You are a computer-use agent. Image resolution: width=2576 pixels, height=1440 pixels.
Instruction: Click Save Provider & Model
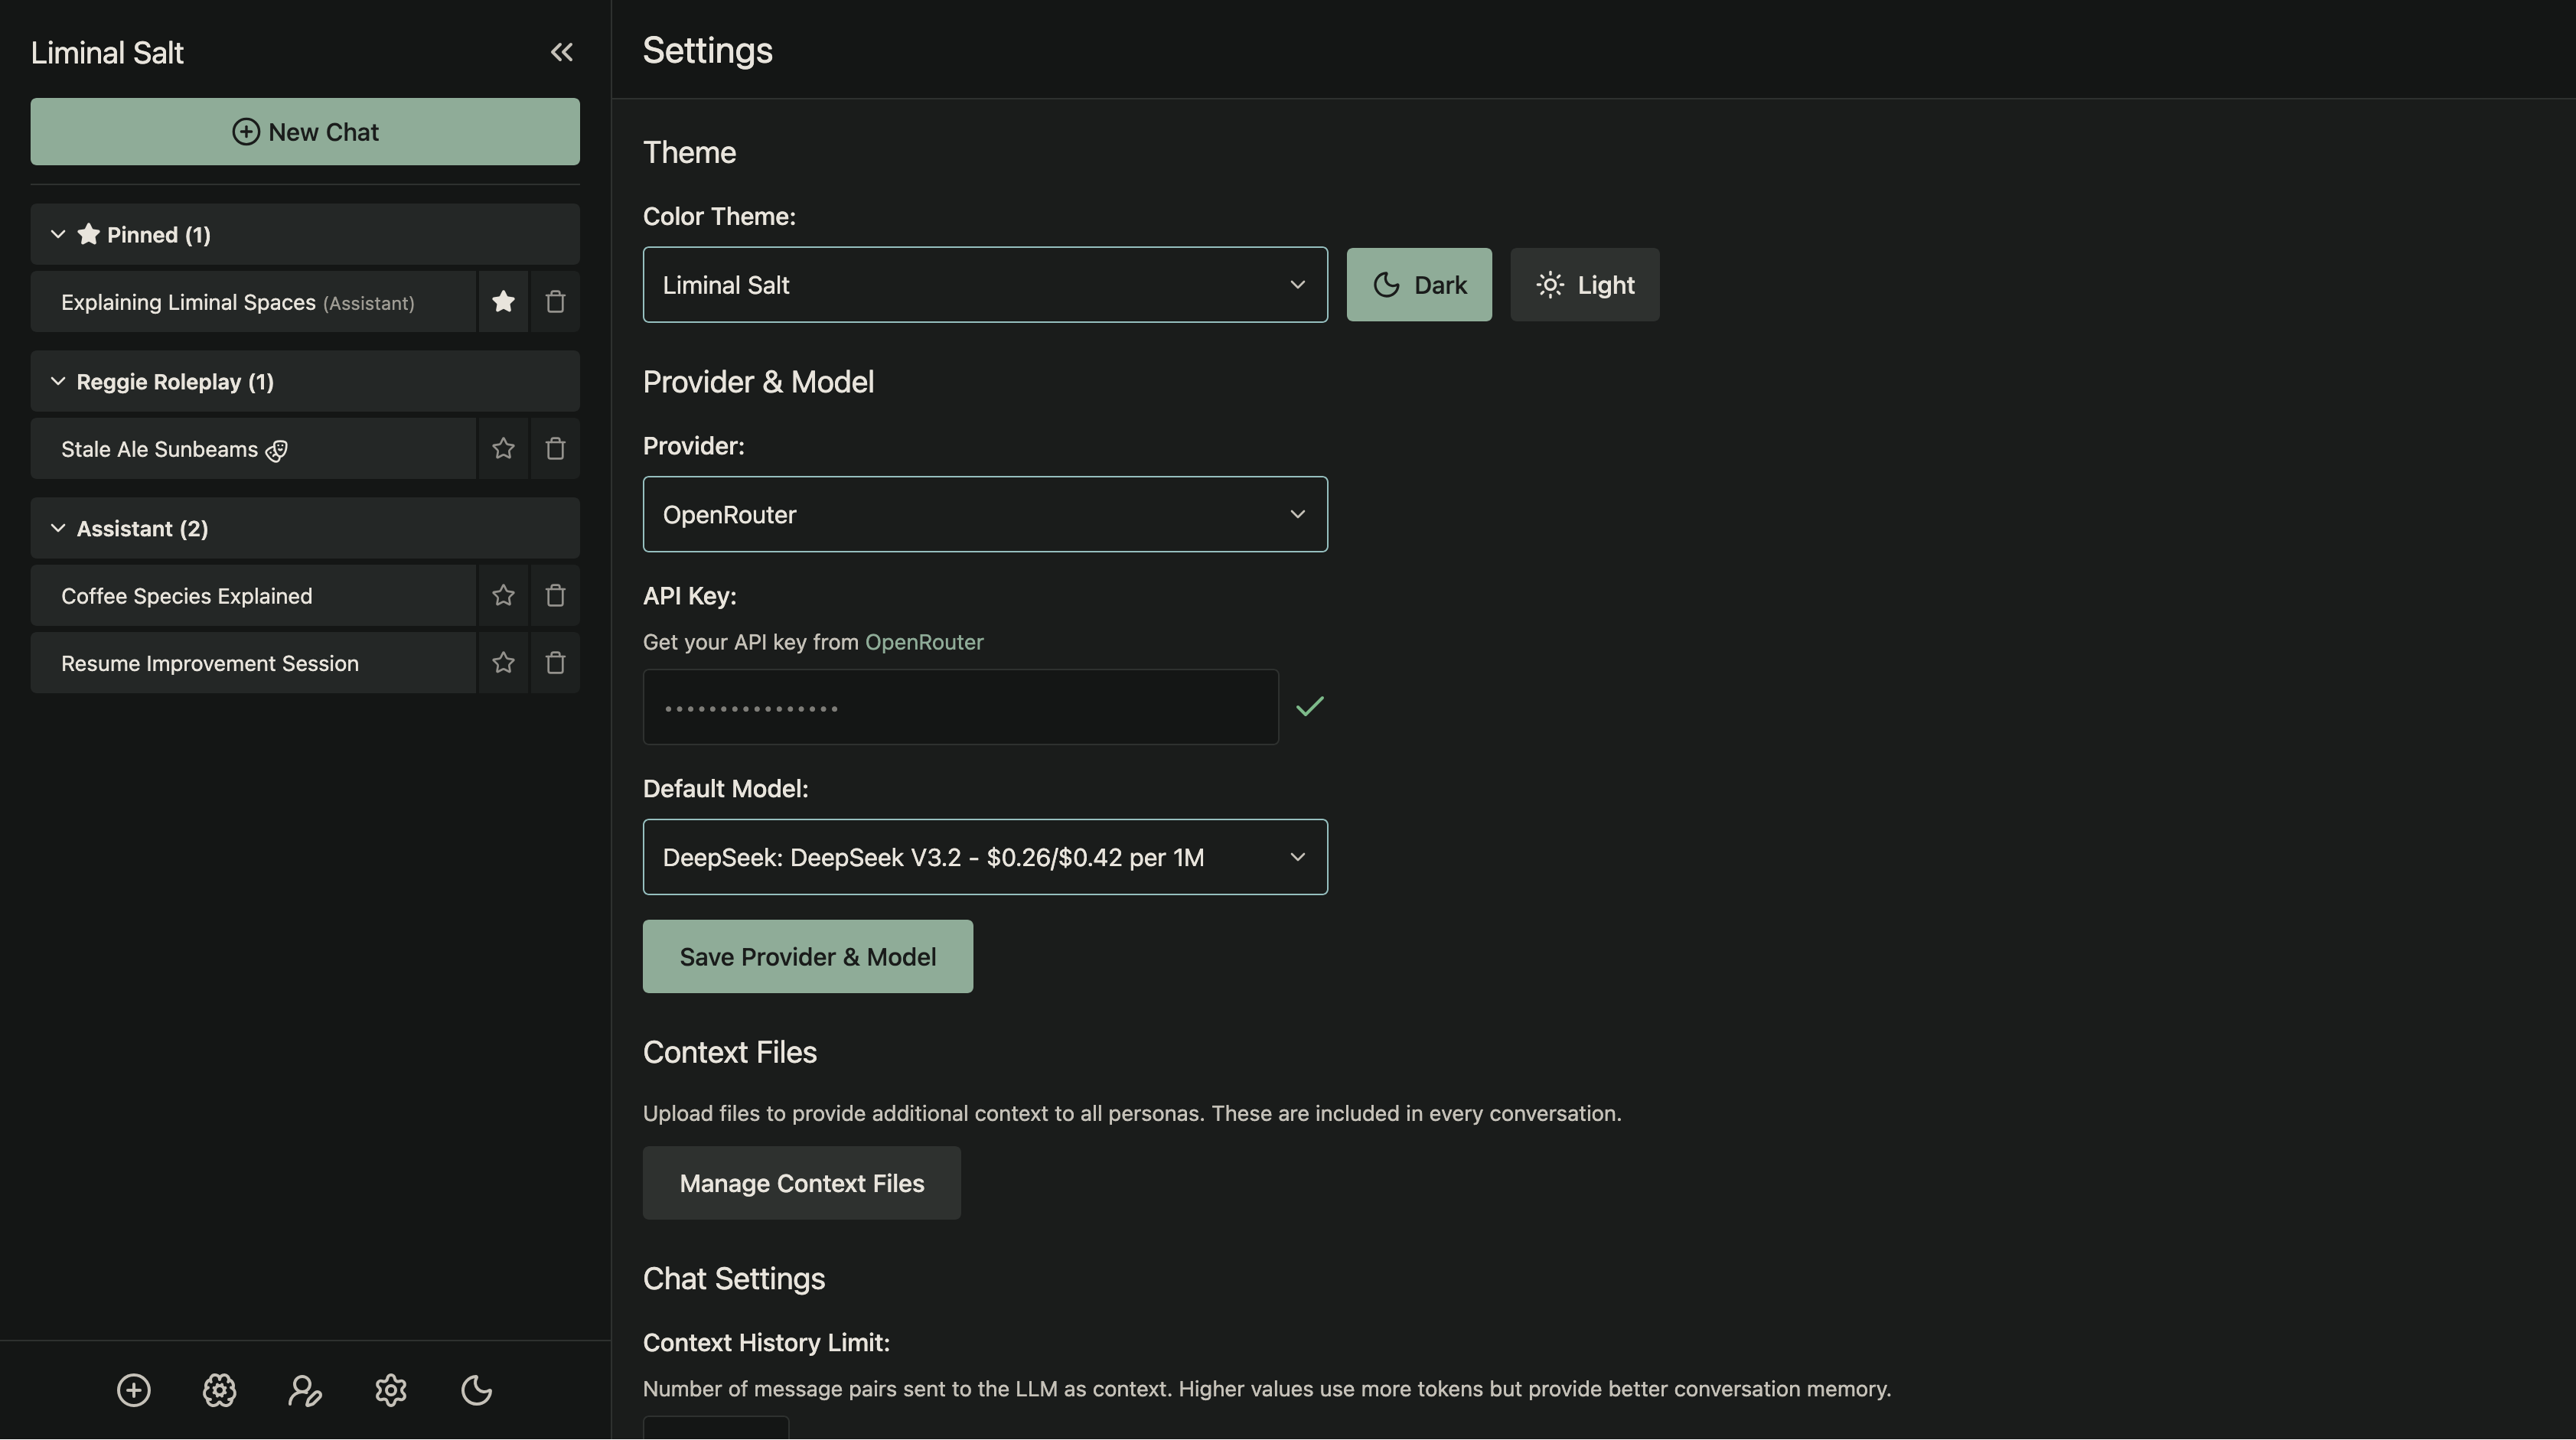point(807,956)
